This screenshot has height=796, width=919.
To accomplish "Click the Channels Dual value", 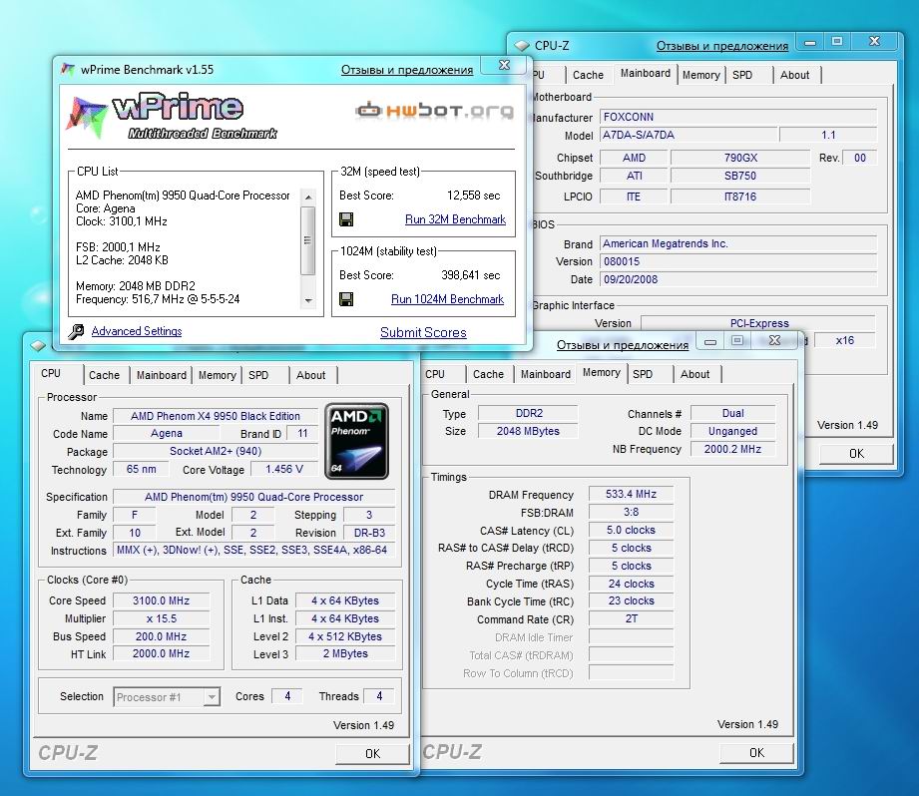I will [732, 414].
